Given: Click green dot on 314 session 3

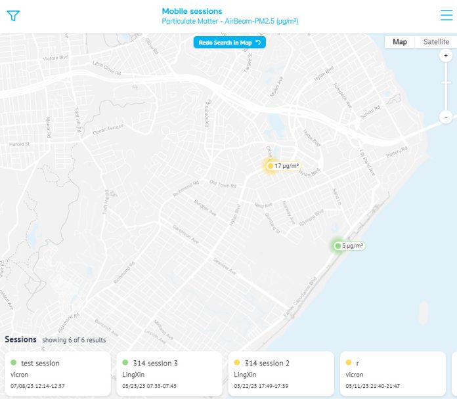Looking at the screenshot, I should pos(125,362).
